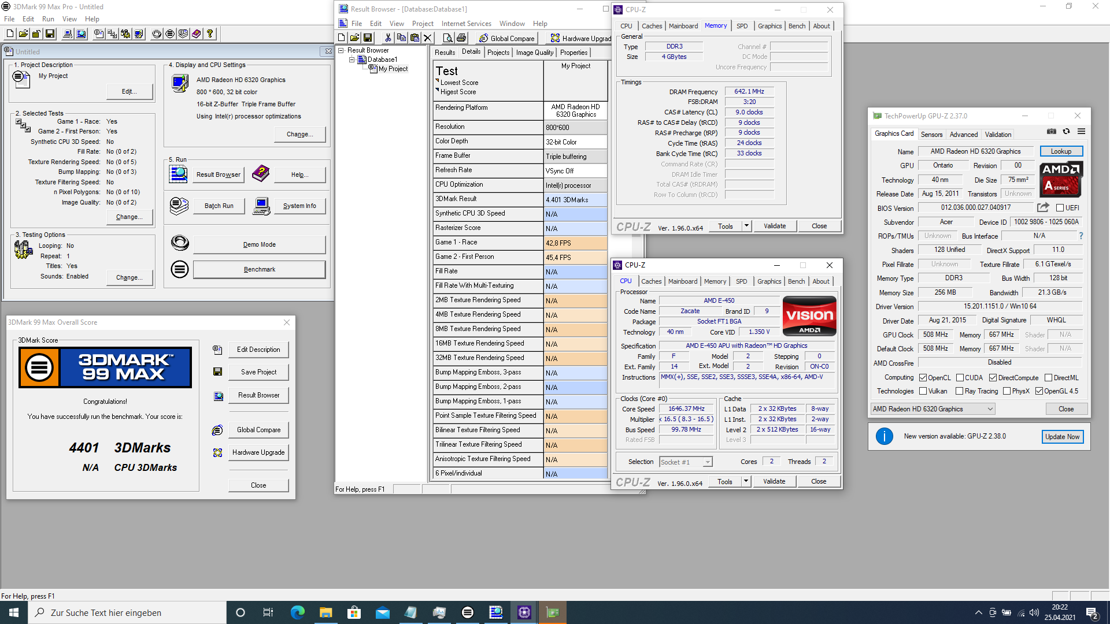Click Validate in the upper CPU-Z window
The width and height of the screenshot is (1110, 624).
775,226
